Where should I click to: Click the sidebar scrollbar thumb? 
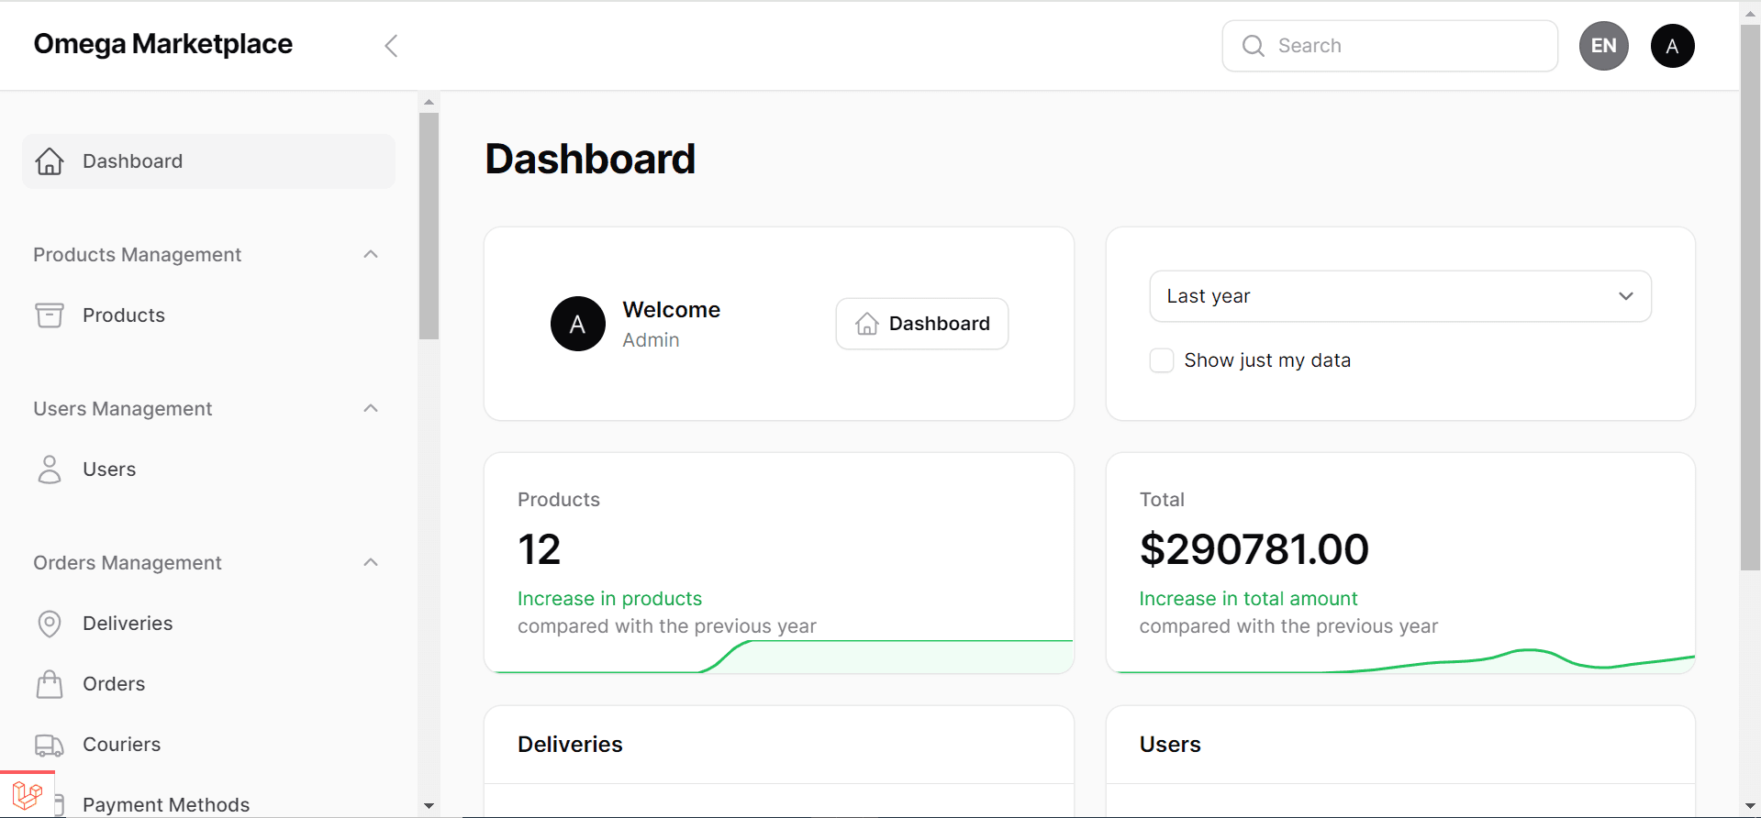[x=429, y=226]
